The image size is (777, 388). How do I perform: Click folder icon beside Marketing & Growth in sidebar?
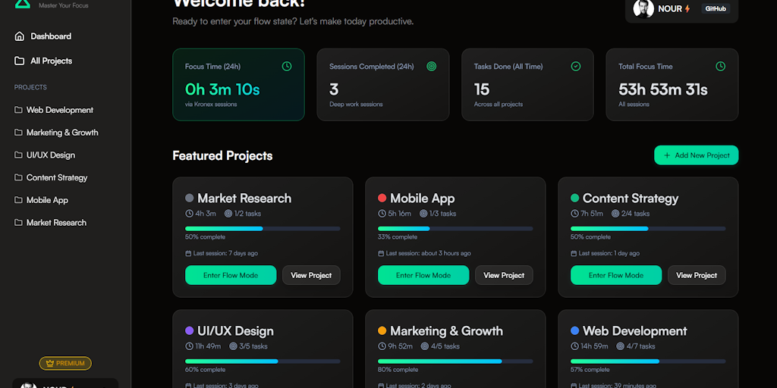point(18,133)
